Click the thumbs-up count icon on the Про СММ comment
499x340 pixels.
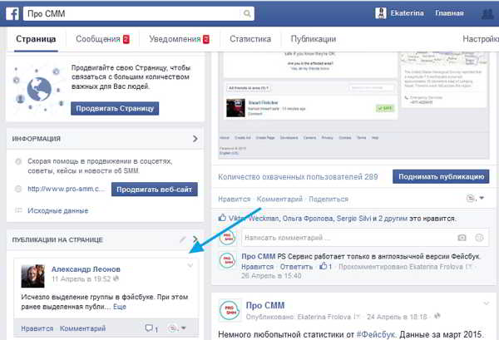click(324, 266)
